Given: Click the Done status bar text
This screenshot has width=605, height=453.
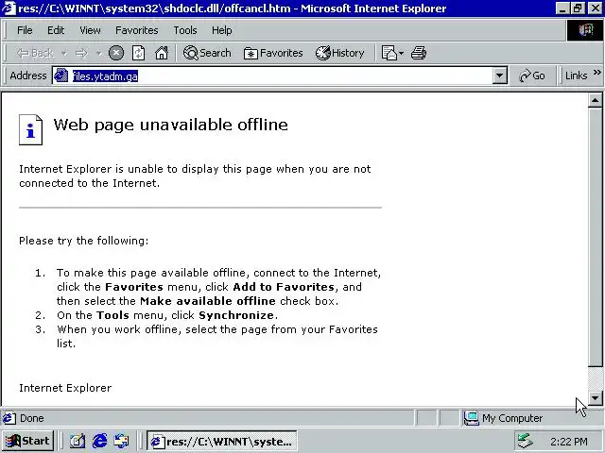Looking at the screenshot, I should (x=31, y=418).
